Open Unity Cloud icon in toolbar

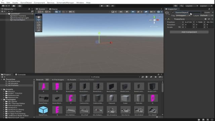point(14,6)
